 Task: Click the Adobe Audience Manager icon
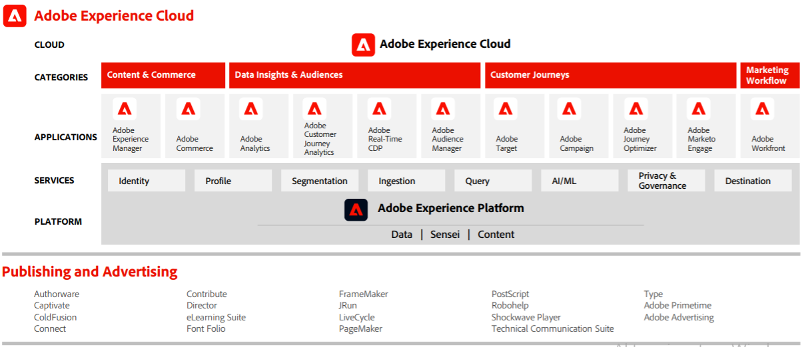tap(443, 108)
